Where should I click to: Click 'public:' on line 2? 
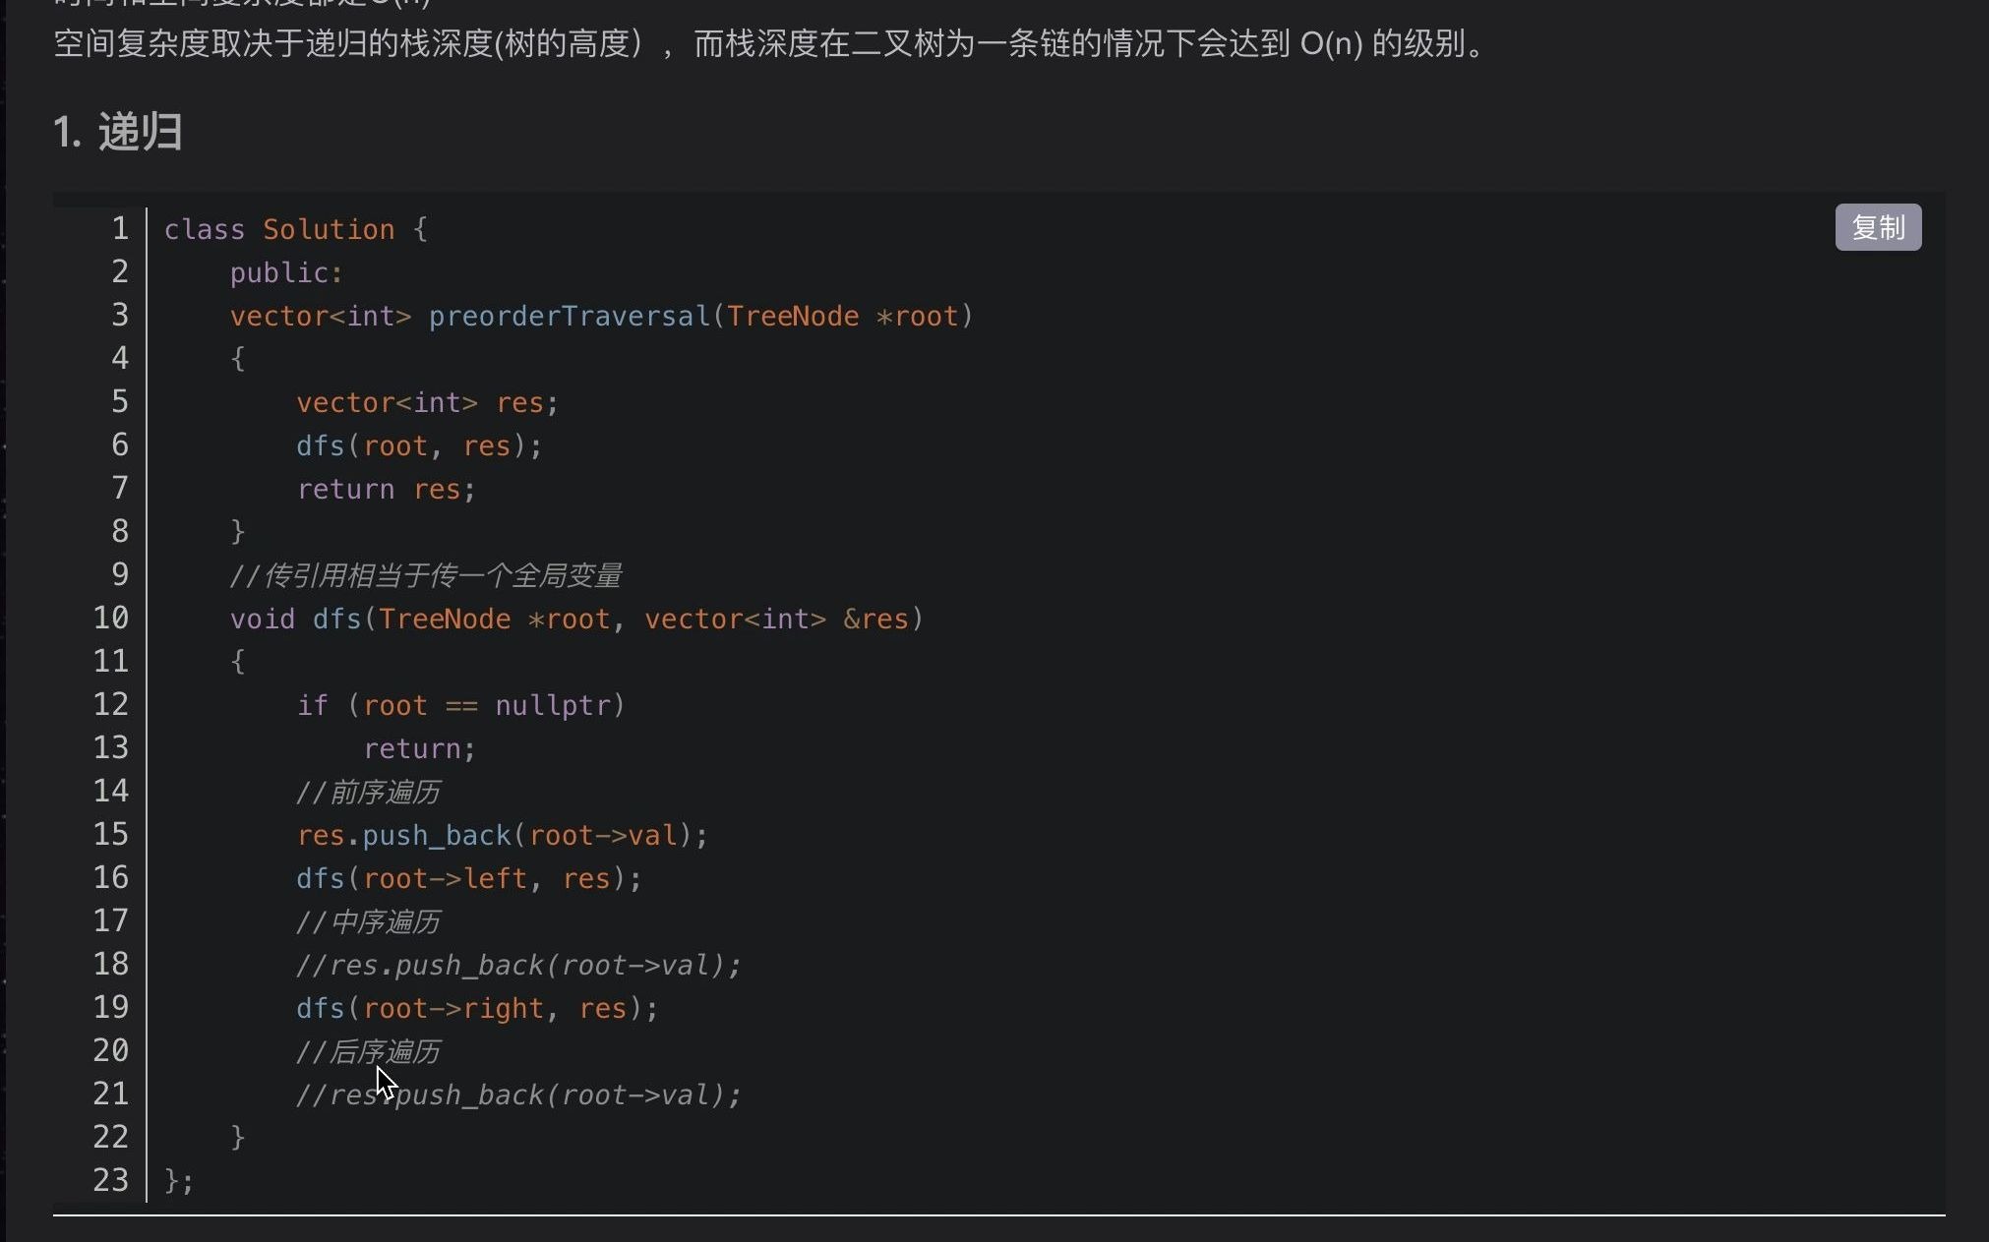click(x=286, y=273)
